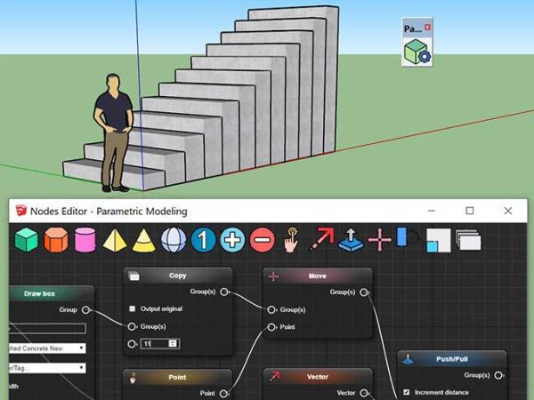Add a Draw pyramid node from toolbar
This screenshot has height=400, width=534.
click(x=115, y=240)
